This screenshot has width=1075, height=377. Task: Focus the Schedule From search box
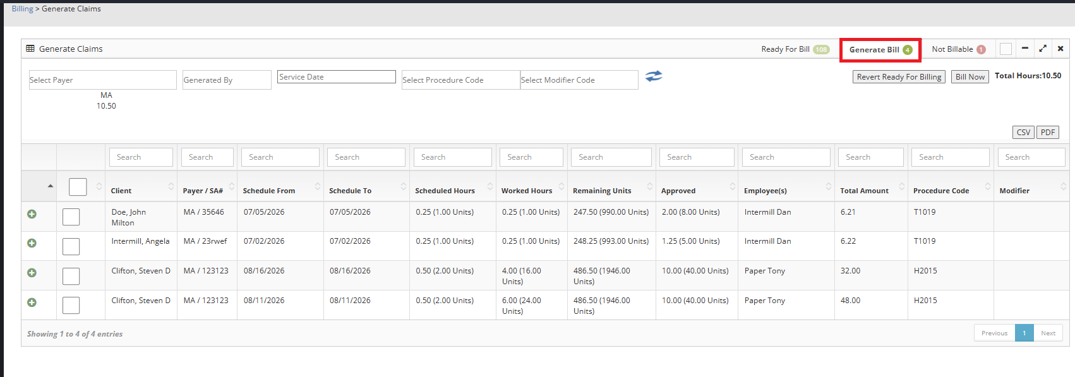[x=280, y=157]
